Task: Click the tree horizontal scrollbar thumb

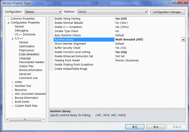Action: (x=25, y=120)
